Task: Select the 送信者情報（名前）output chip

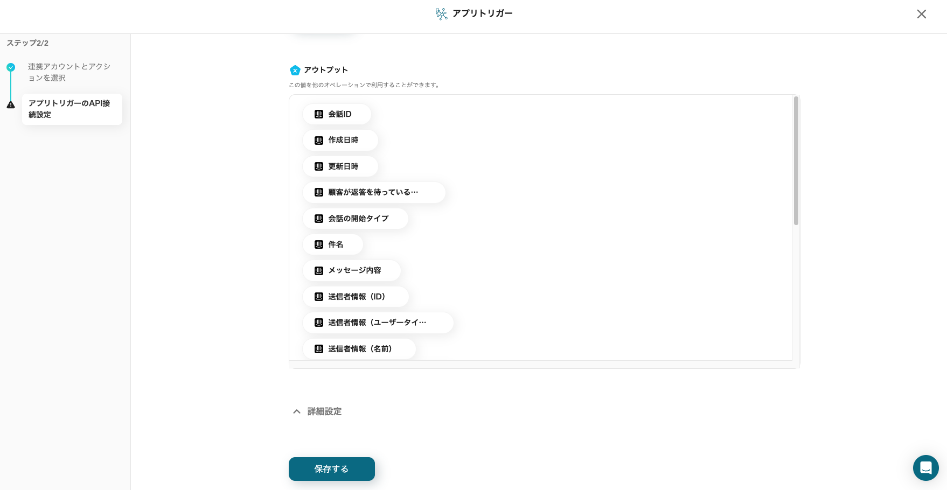Action: tap(359, 349)
